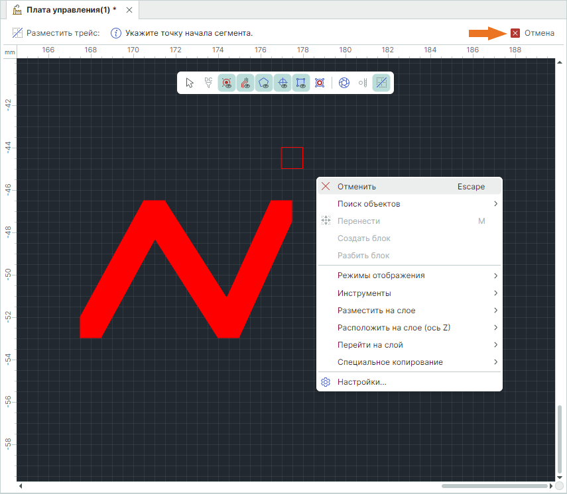Choose Отменить in the context menu
This screenshot has width=567, height=494.
point(357,187)
